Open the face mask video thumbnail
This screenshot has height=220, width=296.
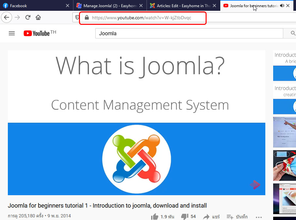(284, 165)
